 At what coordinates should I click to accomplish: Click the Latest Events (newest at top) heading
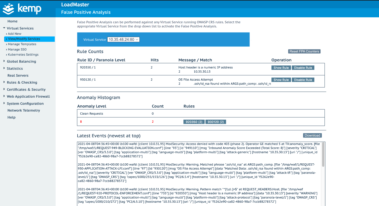point(109,136)
